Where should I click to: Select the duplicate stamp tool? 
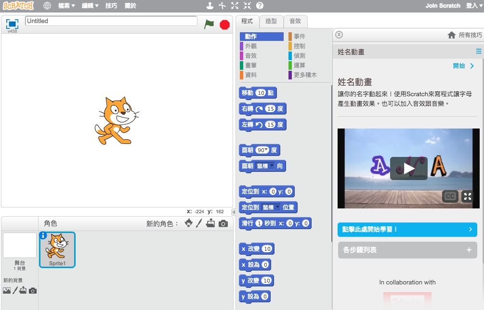[x=209, y=6]
